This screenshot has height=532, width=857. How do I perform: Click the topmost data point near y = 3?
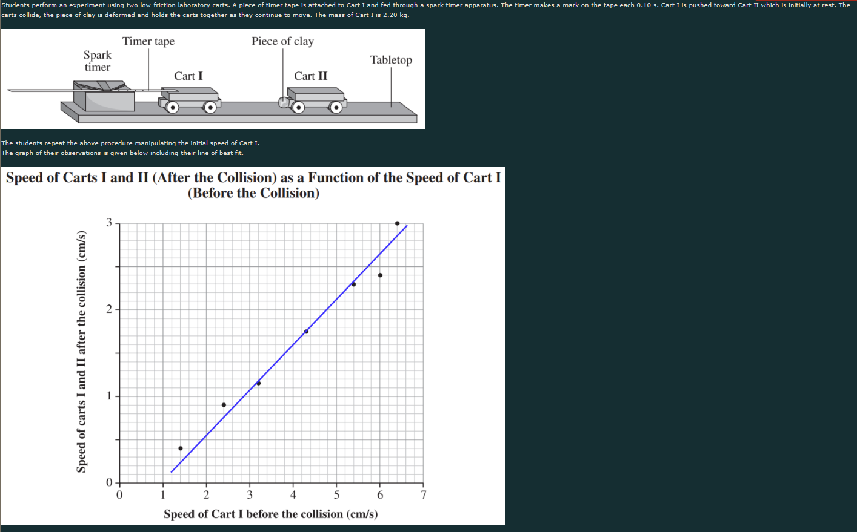[x=398, y=223]
